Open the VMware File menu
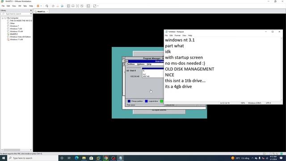Screen dimensions: 286x161 (3, 6)
